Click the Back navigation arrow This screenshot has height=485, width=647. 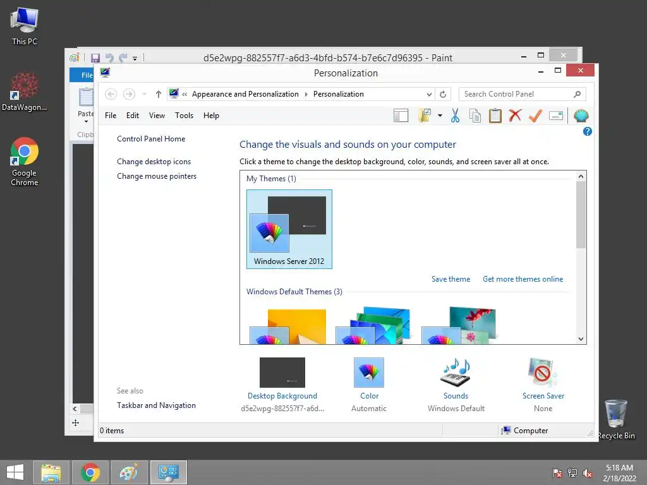tap(111, 94)
